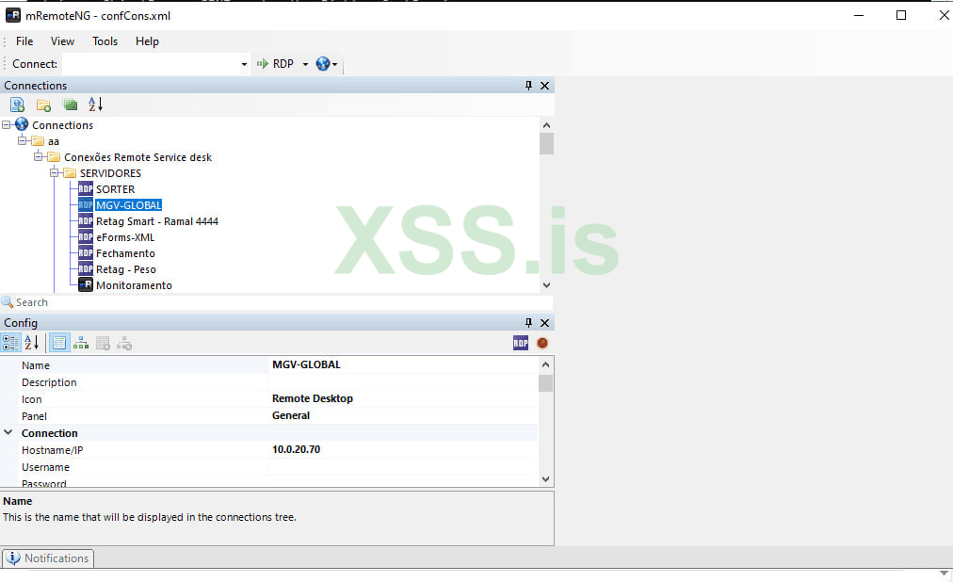Open the RDP protocol dropdown arrow
Screen dimensions: 953x582
pyautogui.click(x=305, y=64)
